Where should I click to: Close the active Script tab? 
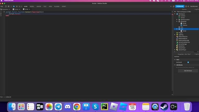tap(30, 9)
